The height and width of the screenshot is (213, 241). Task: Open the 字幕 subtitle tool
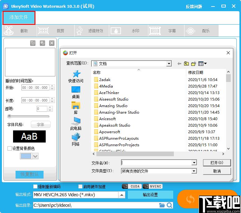pos(166,31)
